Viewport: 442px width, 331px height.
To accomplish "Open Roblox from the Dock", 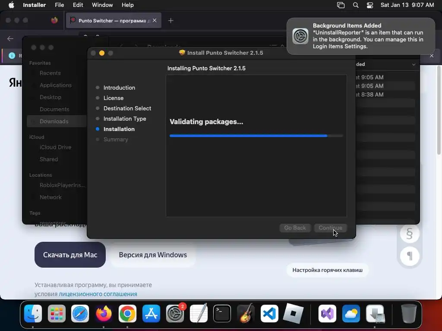I will click(x=293, y=314).
